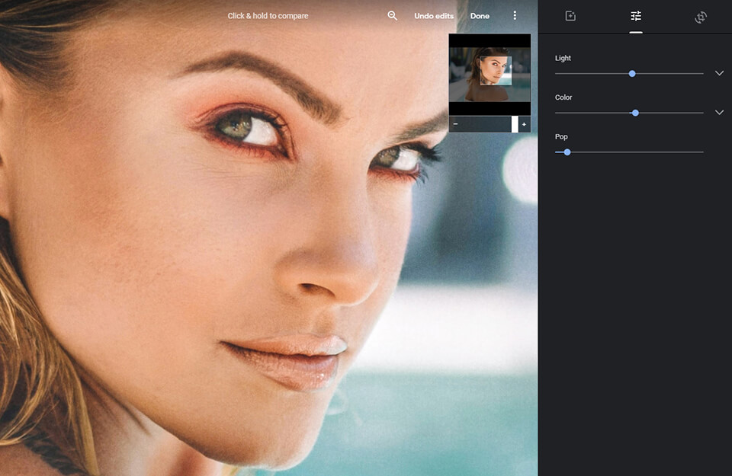Open the Crop and rotate tool
Screen dimensions: 732x476
tap(700, 16)
